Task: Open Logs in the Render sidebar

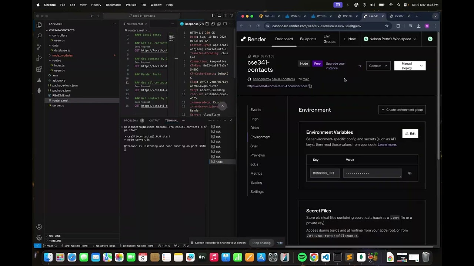Action: coord(254,119)
